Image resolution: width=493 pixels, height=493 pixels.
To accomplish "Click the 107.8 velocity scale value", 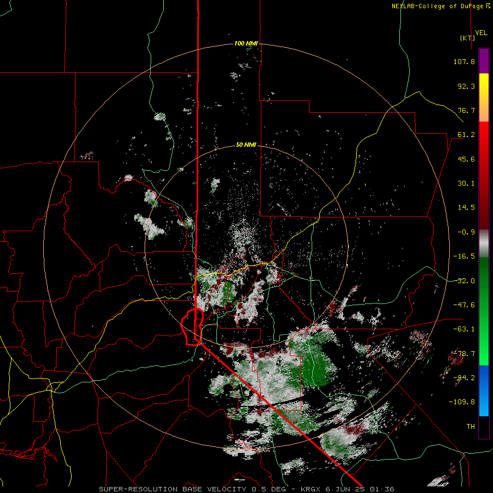I will (x=464, y=61).
